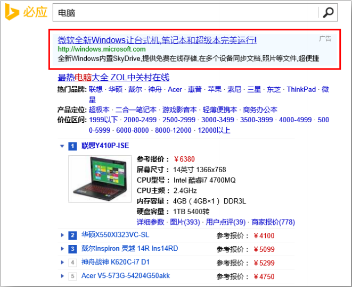Select brand 三星
The width and height of the screenshot is (352, 287).
[x=254, y=89]
